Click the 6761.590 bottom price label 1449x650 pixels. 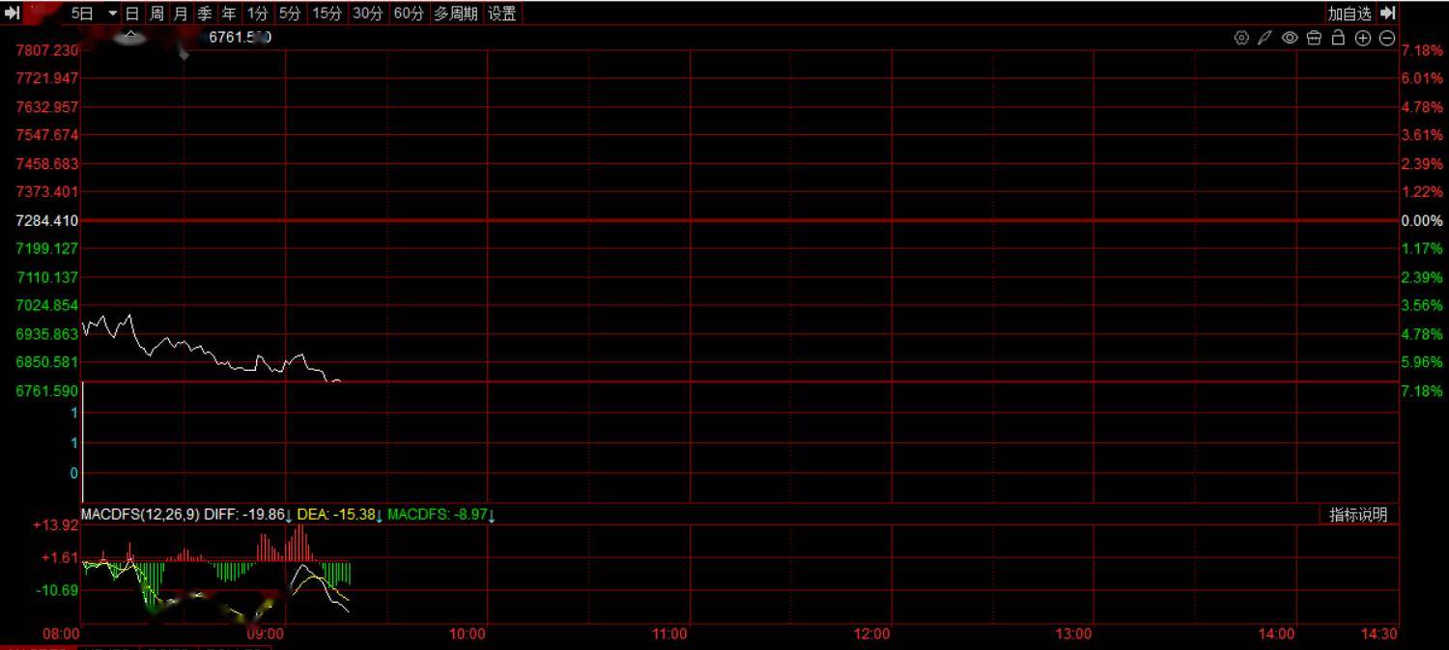click(47, 391)
